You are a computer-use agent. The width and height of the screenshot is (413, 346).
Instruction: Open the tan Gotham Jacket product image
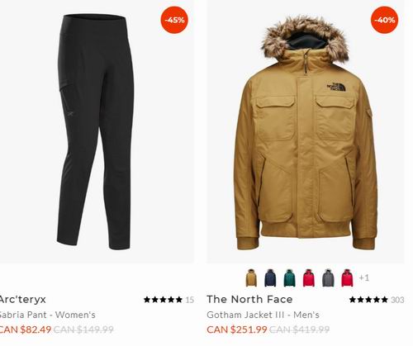tap(306, 133)
